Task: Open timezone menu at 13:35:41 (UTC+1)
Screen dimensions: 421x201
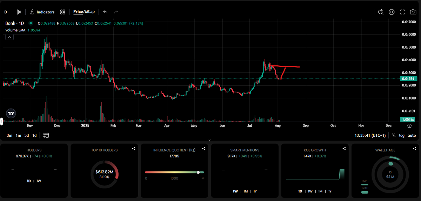Action: pyautogui.click(x=370, y=135)
